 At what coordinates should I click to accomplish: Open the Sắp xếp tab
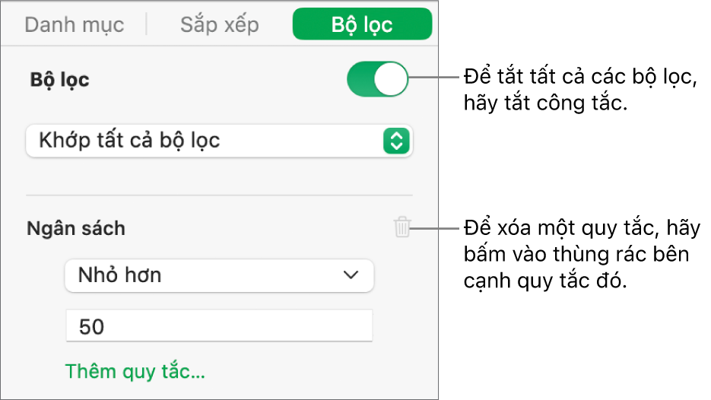pos(219,24)
